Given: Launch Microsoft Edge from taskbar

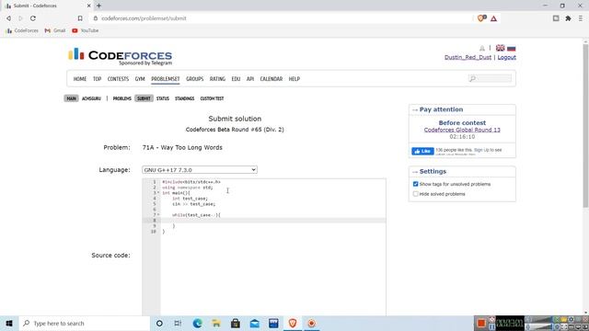Looking at the screenshot, I should [x=197, y=323].
